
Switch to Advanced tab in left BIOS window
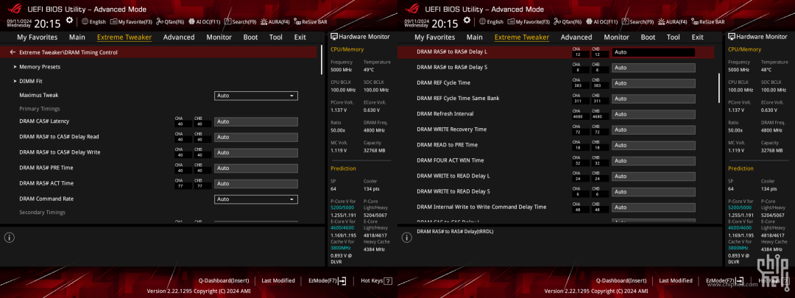coord(179,37)
